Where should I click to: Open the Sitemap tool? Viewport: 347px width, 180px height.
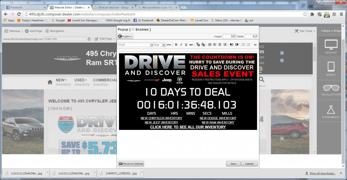pos(13,31)
